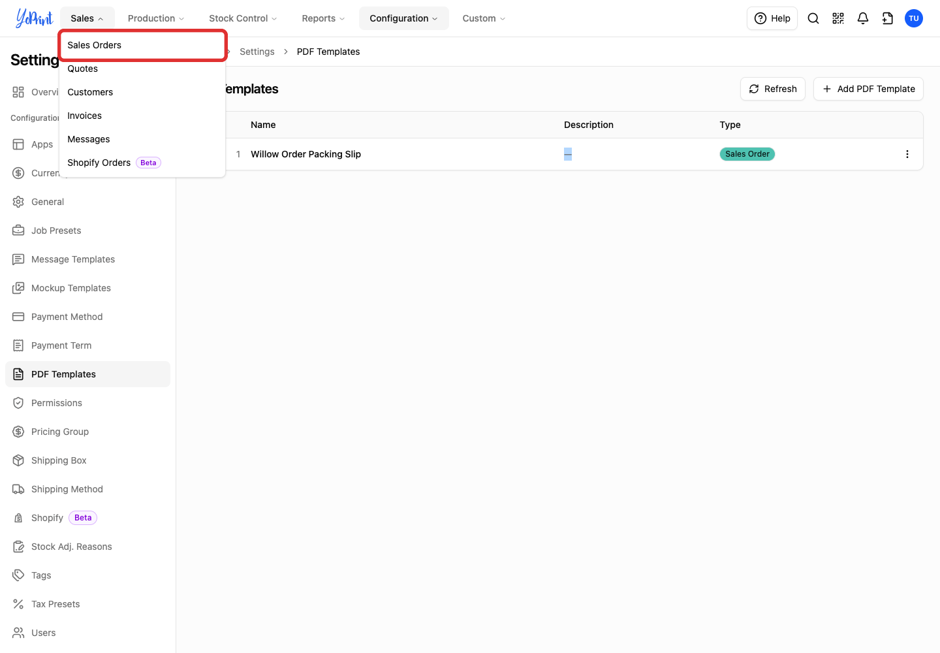Select Invoices from Sales menu
This screenshot has height=653, width=940.
point(142,116)
